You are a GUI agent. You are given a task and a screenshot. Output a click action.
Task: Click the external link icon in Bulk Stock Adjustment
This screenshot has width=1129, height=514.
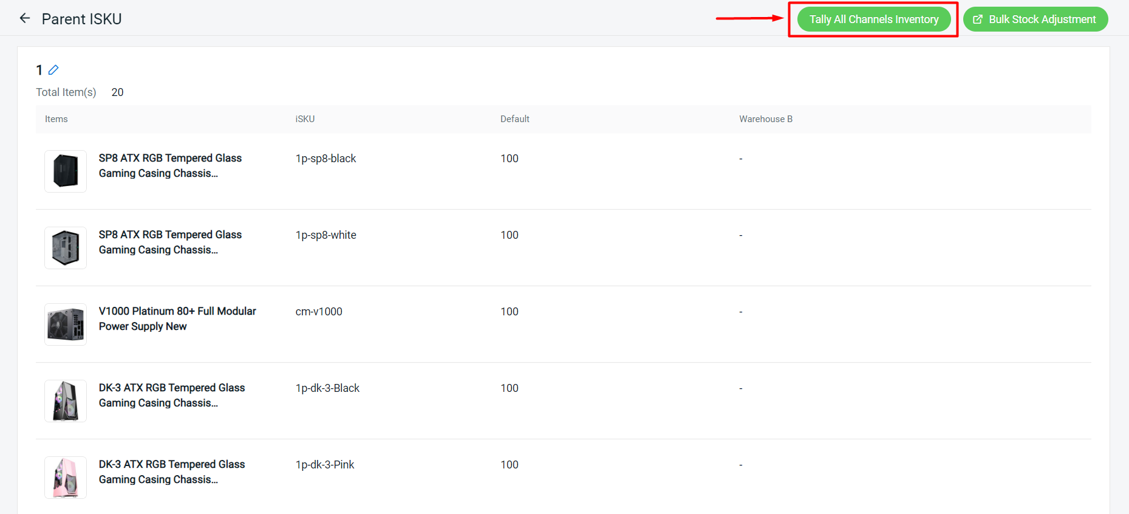978,19
